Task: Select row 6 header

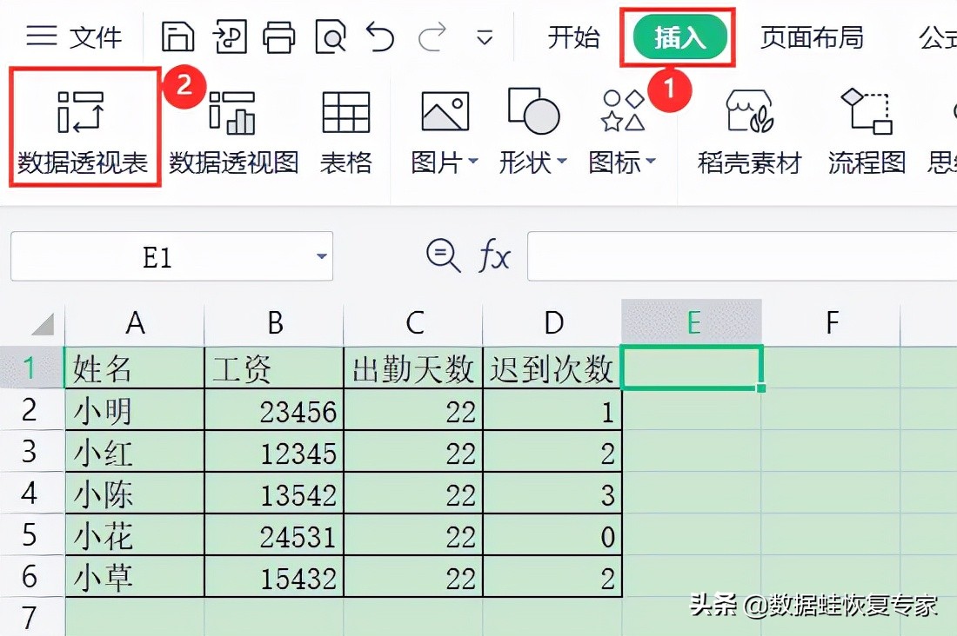Action: (x=31, y=576)
